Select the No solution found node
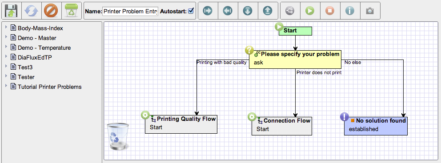The image size is (441, 163). 376,126
